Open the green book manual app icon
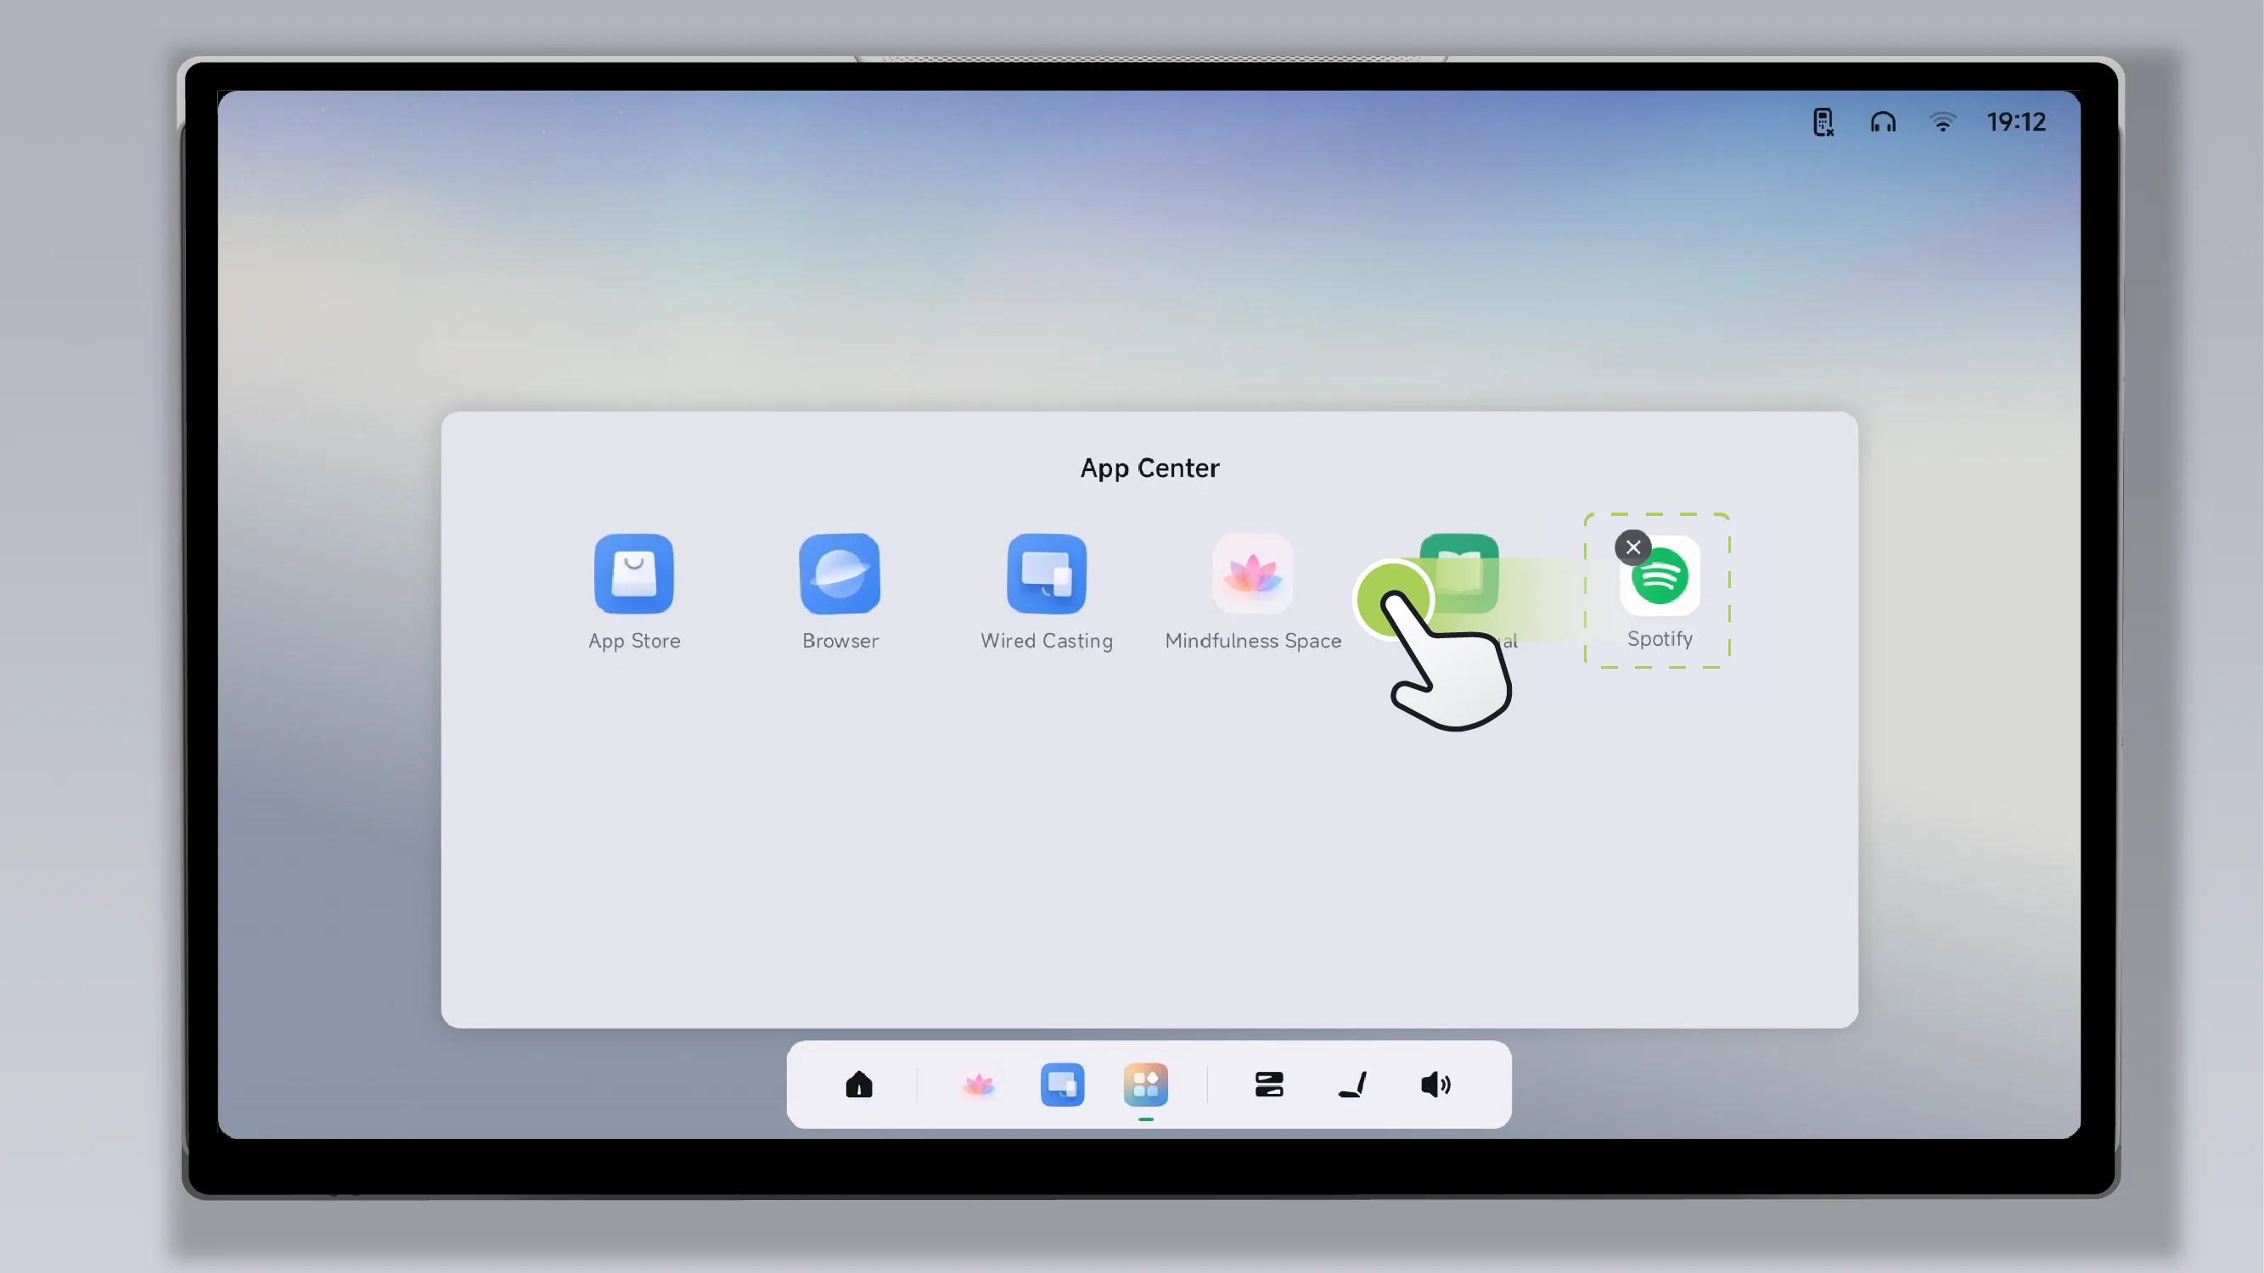 [1459, 574]
